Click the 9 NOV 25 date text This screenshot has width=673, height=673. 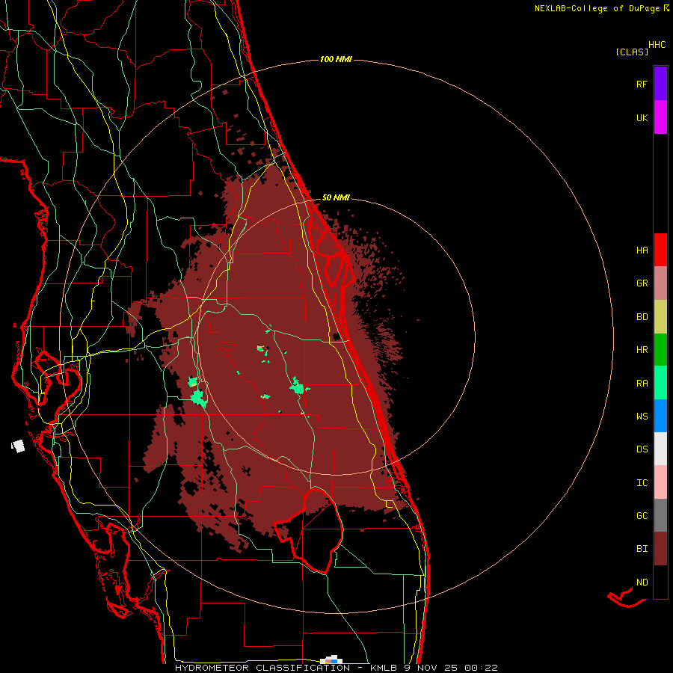click(431, 668)
